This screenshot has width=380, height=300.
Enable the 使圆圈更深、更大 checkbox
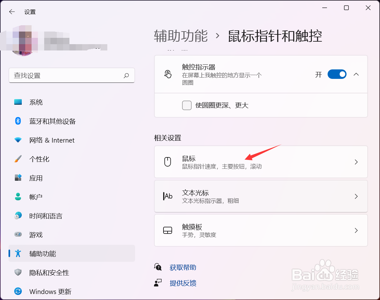(187, 105)
